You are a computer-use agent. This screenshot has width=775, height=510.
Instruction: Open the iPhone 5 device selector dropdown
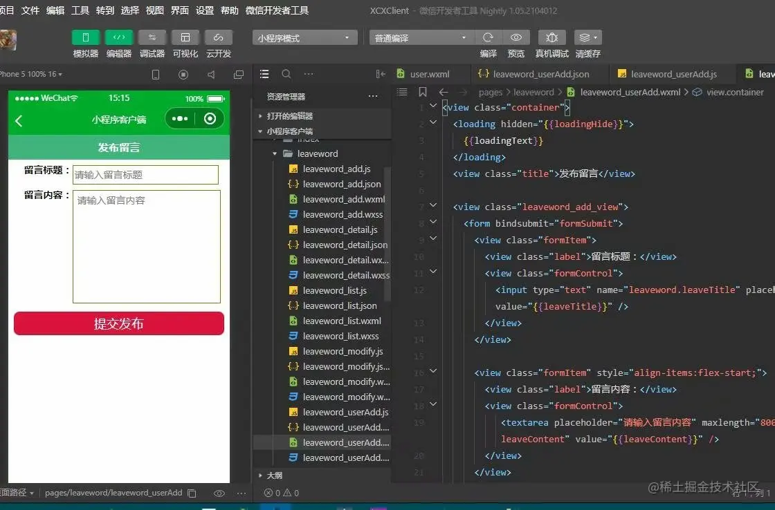pos(30,74)
